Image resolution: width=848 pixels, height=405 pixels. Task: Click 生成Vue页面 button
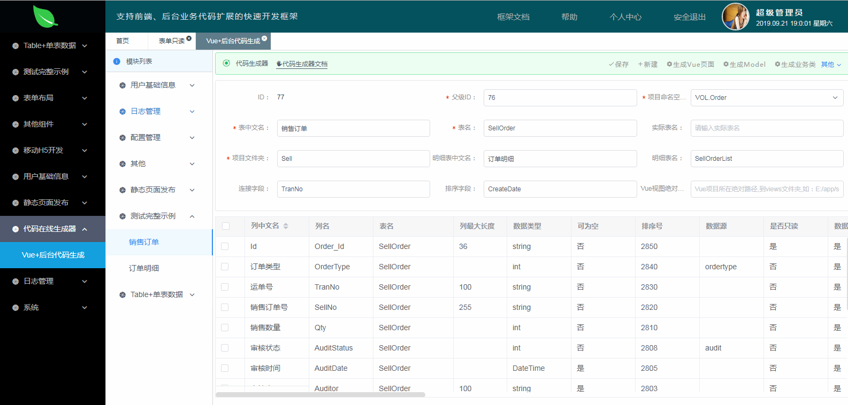coord(690,64)
